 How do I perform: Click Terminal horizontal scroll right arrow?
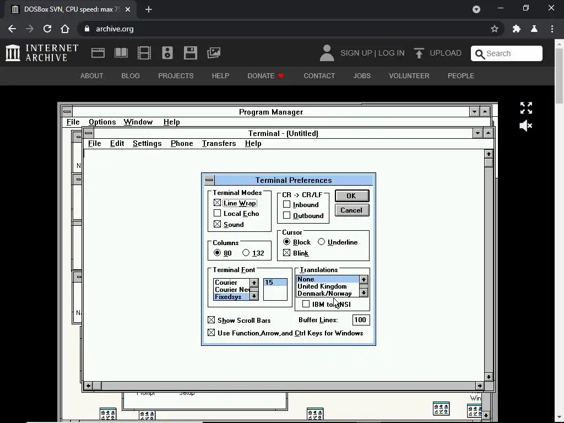480,386
